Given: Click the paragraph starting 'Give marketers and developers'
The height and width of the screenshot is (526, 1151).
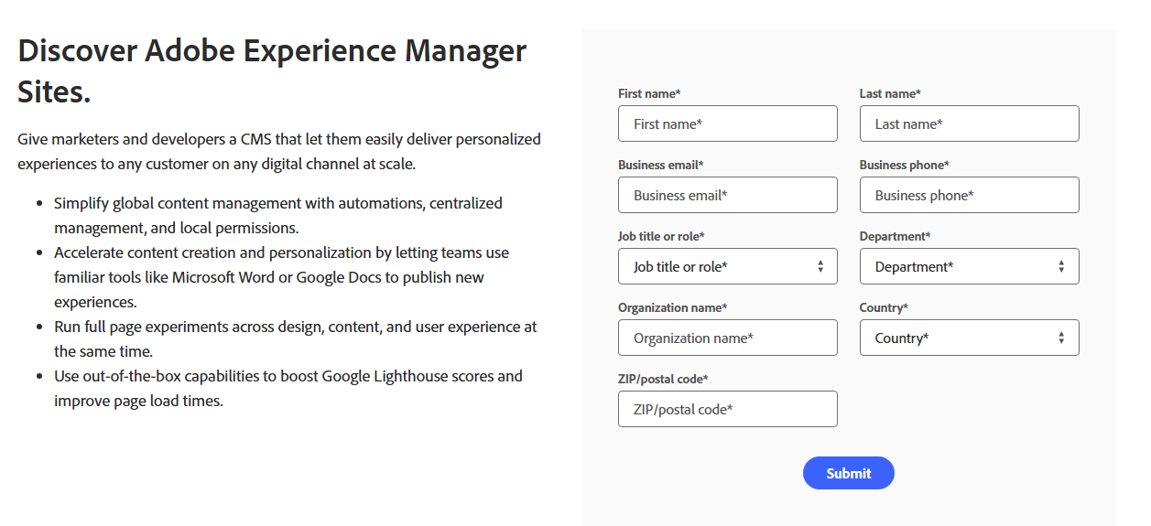Looking at the screenshot, I should [x=279, y=152].
